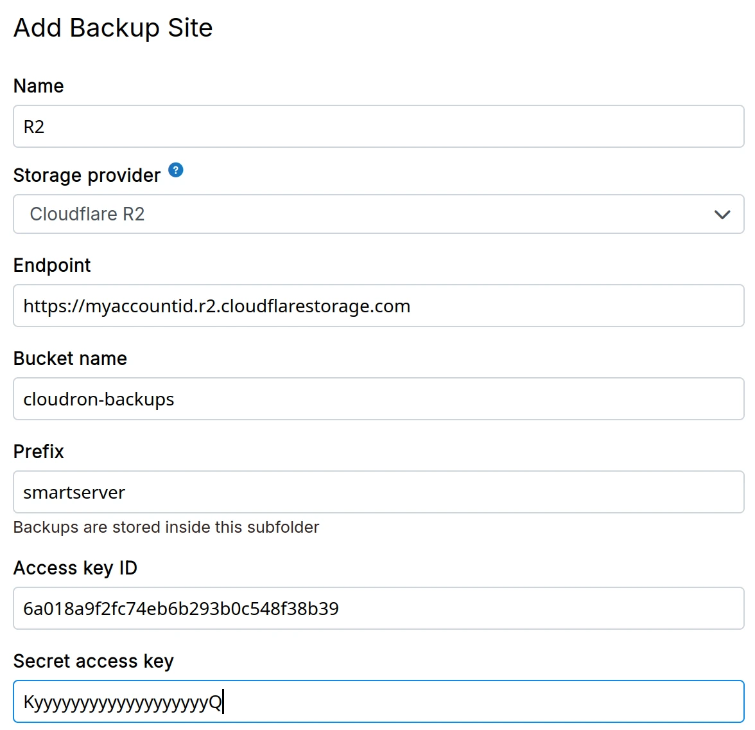Click the Secret access key label
The width and height of the screenshot is (755, 730).
(x=93, y=661)
